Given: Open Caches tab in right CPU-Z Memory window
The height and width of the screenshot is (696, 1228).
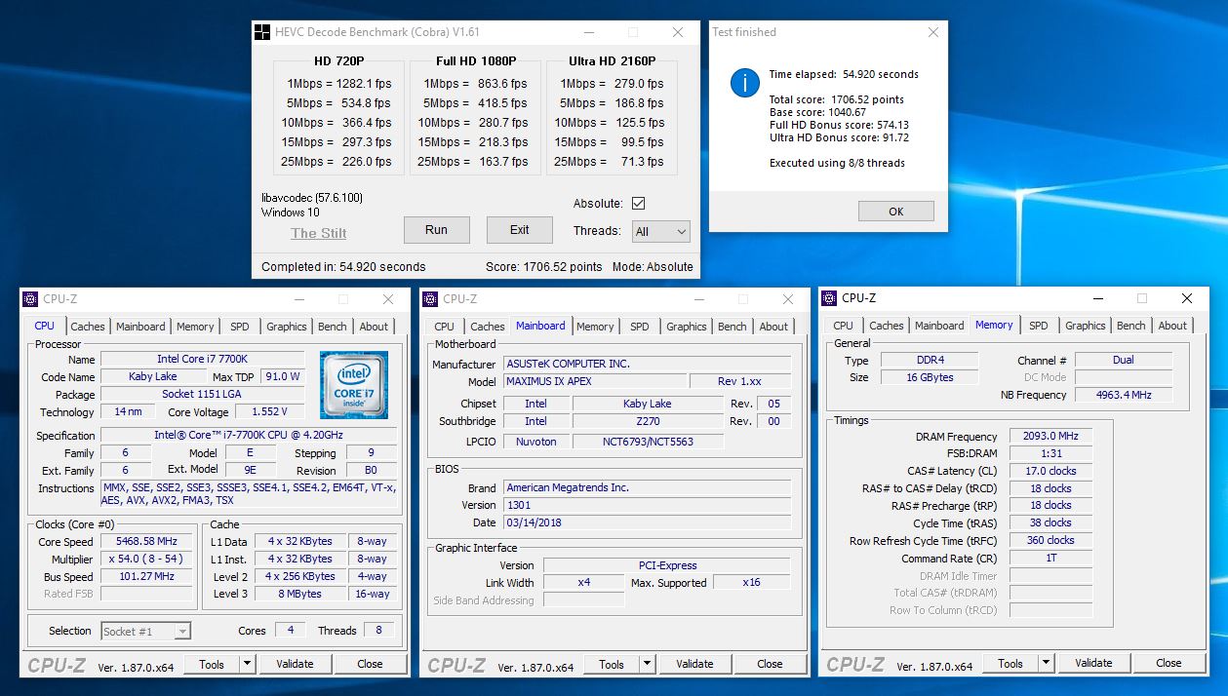Looking at the screenshot, I should 887,326.
